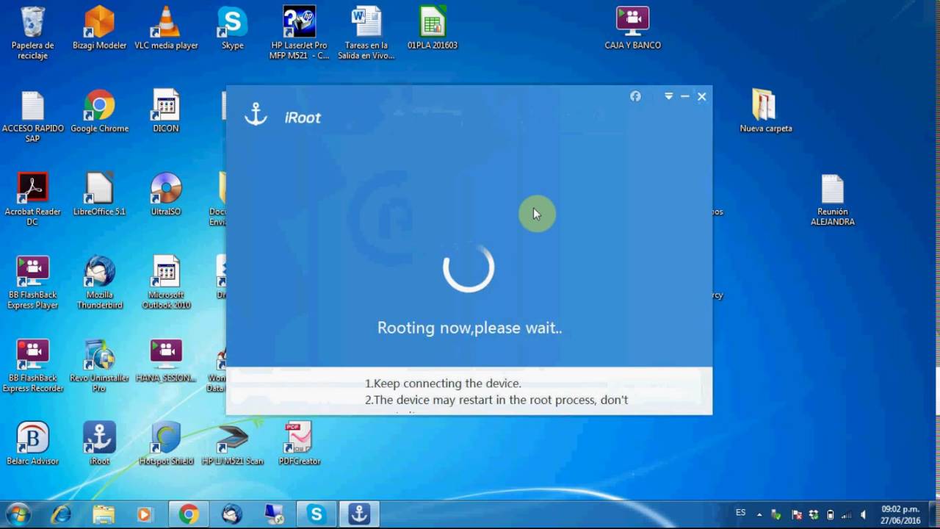
Task: Launch Google Chrome desktop shortcut
Action: click(x=99, y=112)
